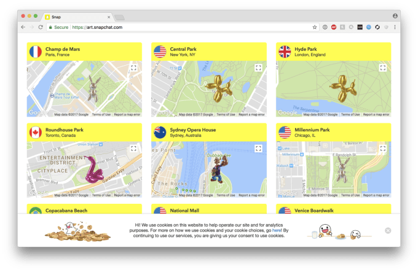The height and width of the screenshot is (272, 418).
Task: Click gold balloon dog on Hyde Park map
Action: [343, 88]
